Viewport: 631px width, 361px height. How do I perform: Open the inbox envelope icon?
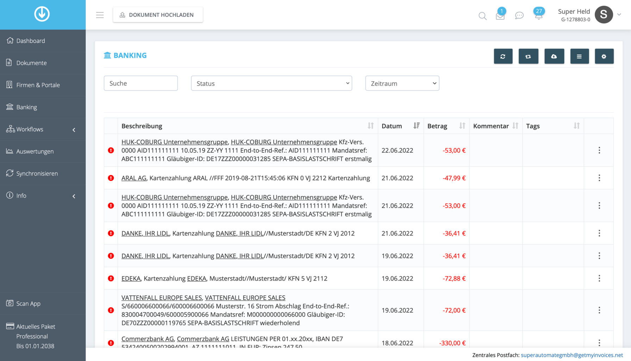pos(500,16)
